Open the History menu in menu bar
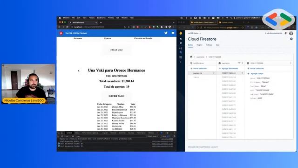The width and height of the screenshot is (298, 168). (92, 18)
